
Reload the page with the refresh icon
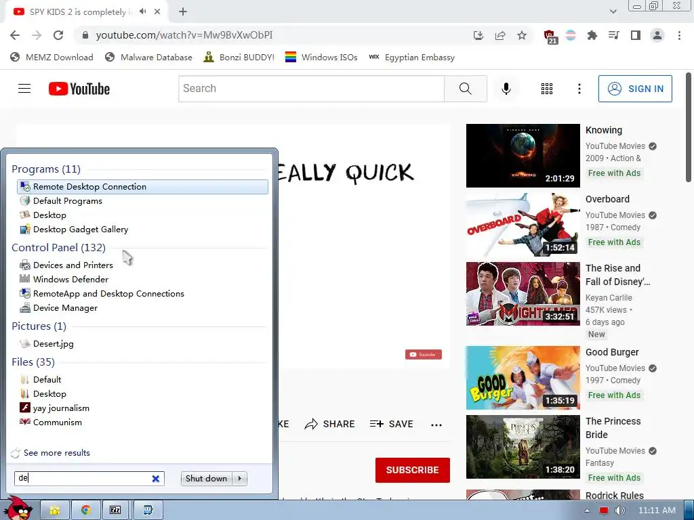[58, 35]
